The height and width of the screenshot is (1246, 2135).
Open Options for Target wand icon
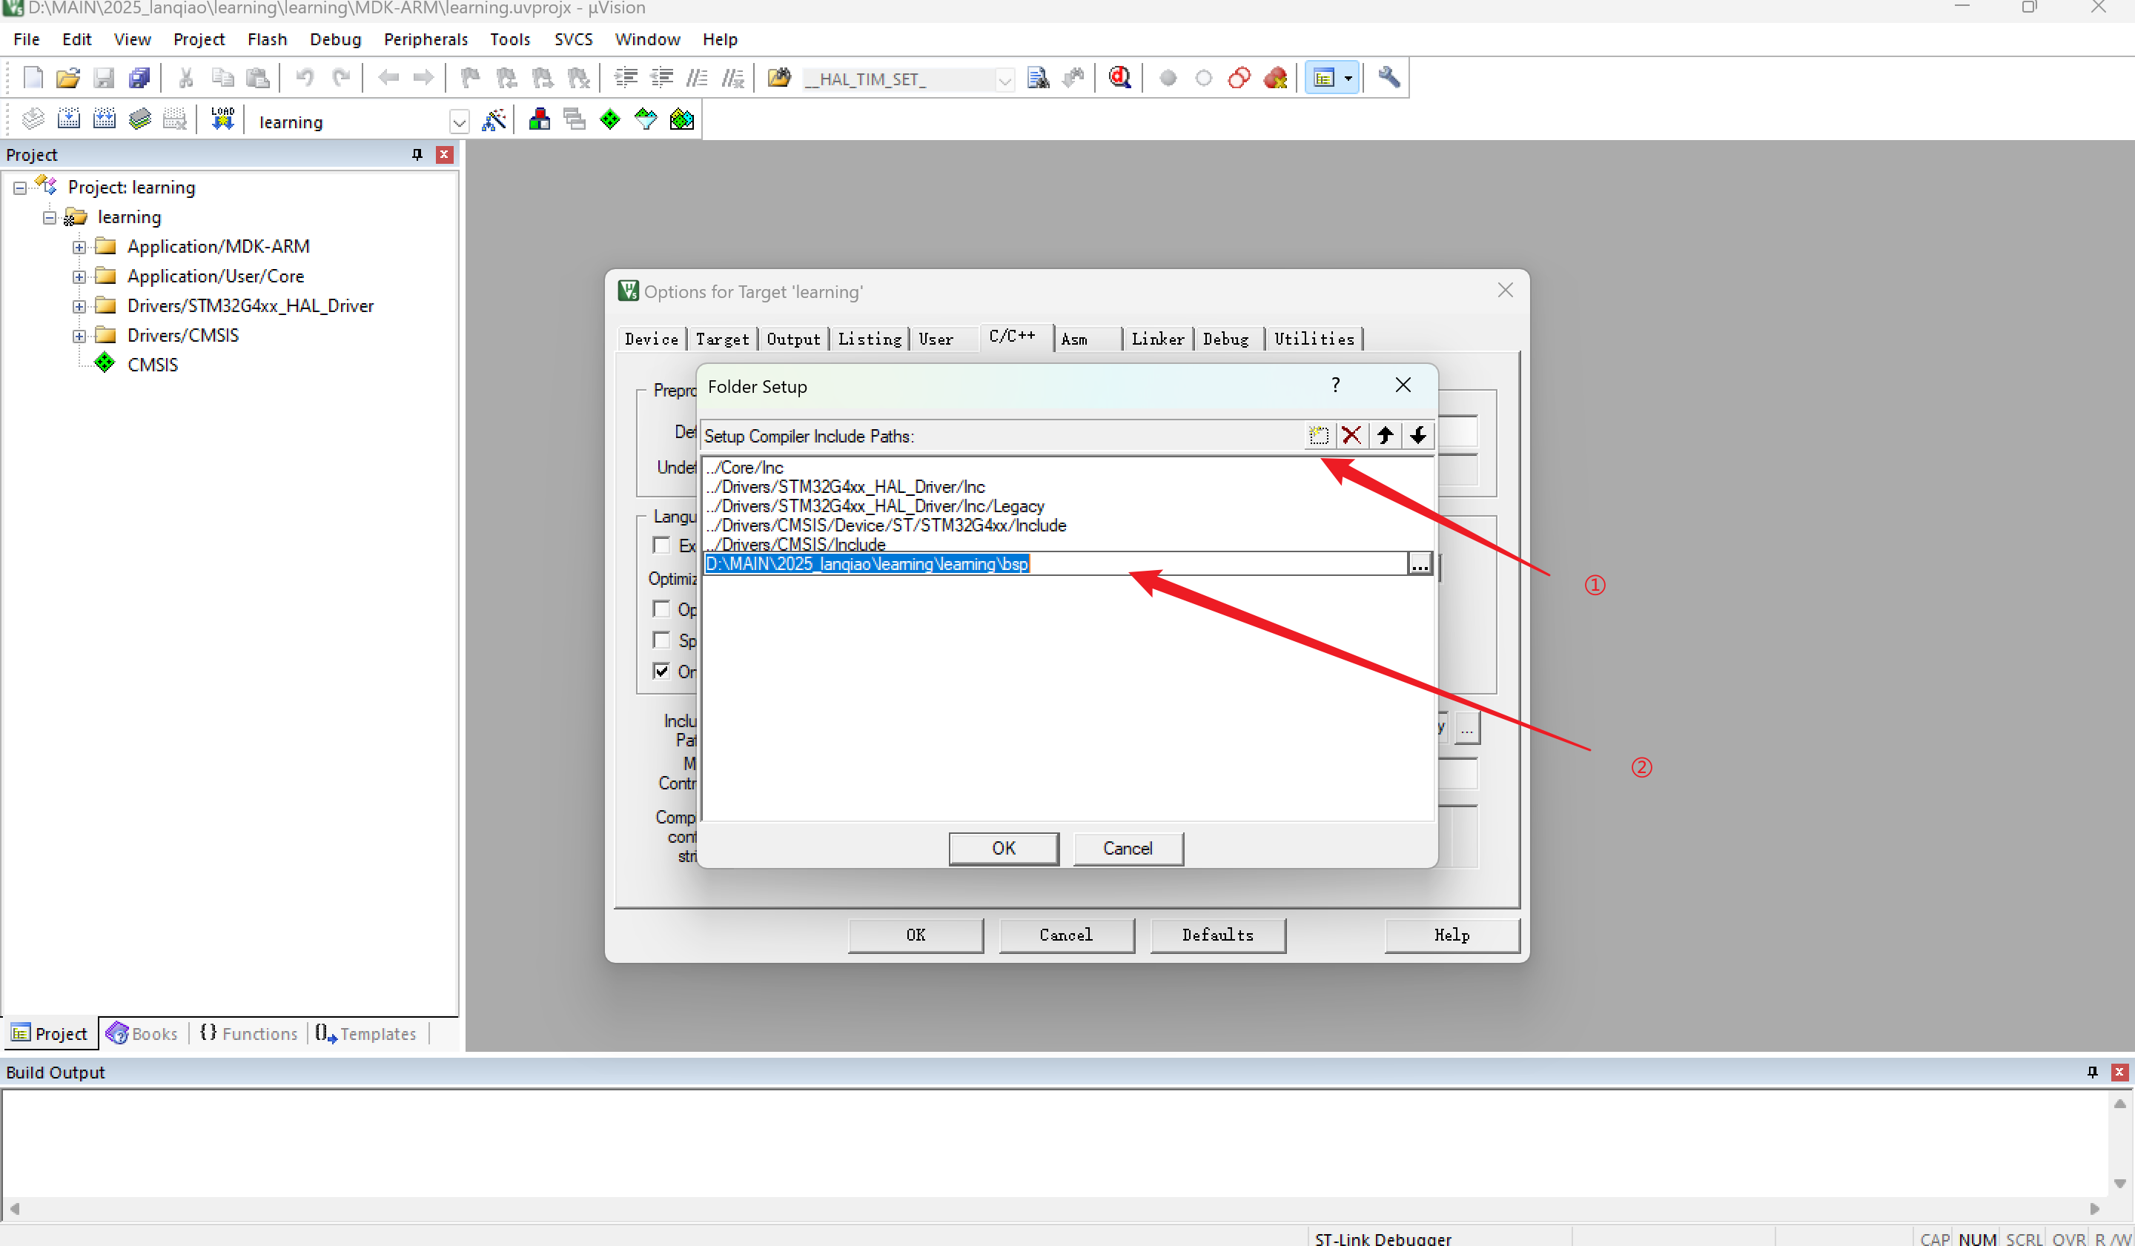tap(494, 119)
